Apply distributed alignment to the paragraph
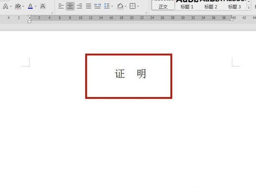The image size is (256, 187). (98, 6)
